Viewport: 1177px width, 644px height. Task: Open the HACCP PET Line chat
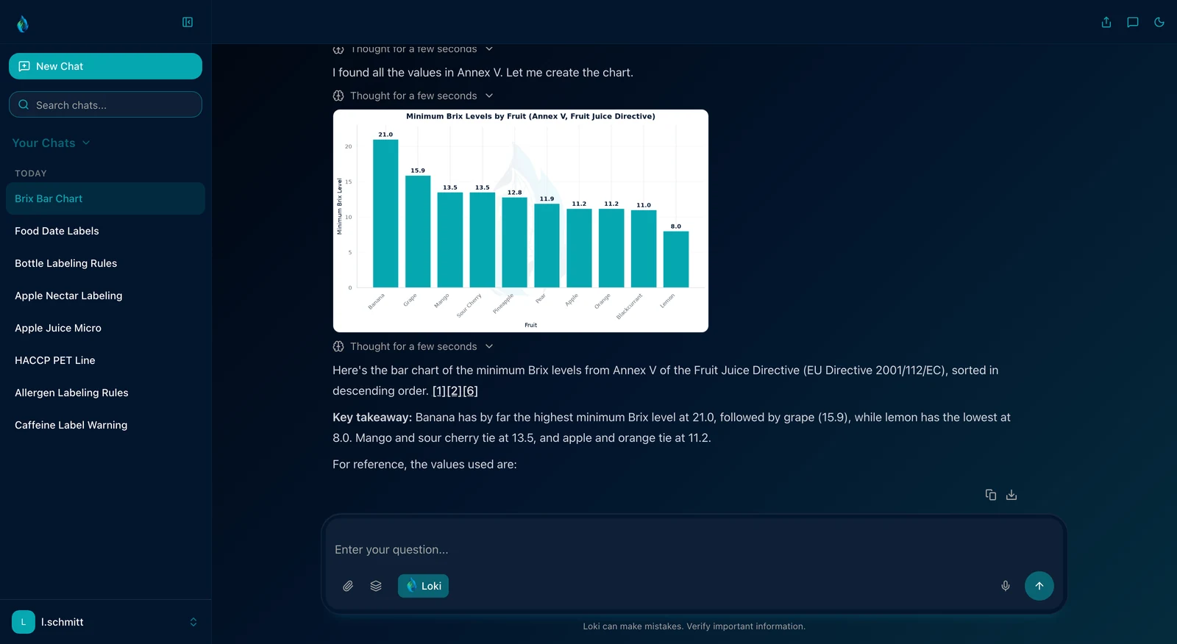(105, 360)
